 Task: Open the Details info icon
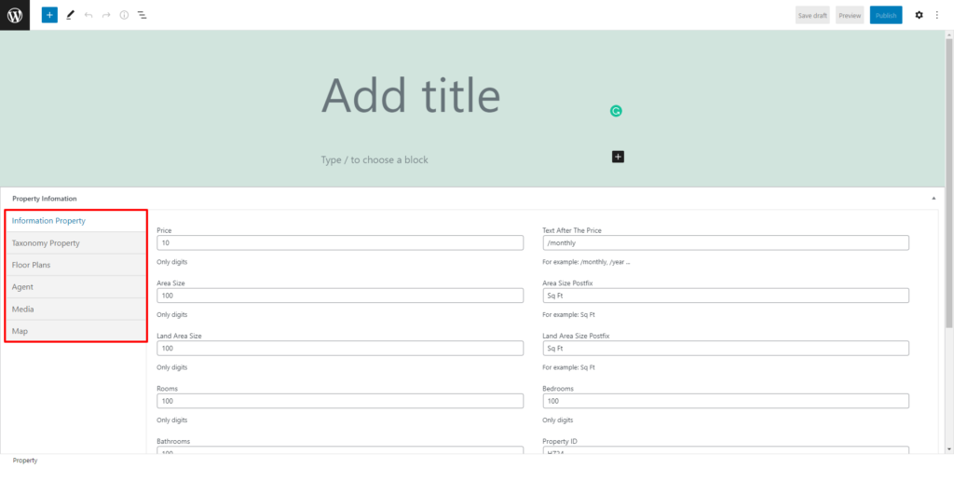coord(124,15)
